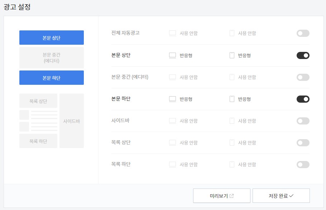Click the 목록 하단 block in the layout preview
Screen dimensions: 326x210
(x=38, y=141)
